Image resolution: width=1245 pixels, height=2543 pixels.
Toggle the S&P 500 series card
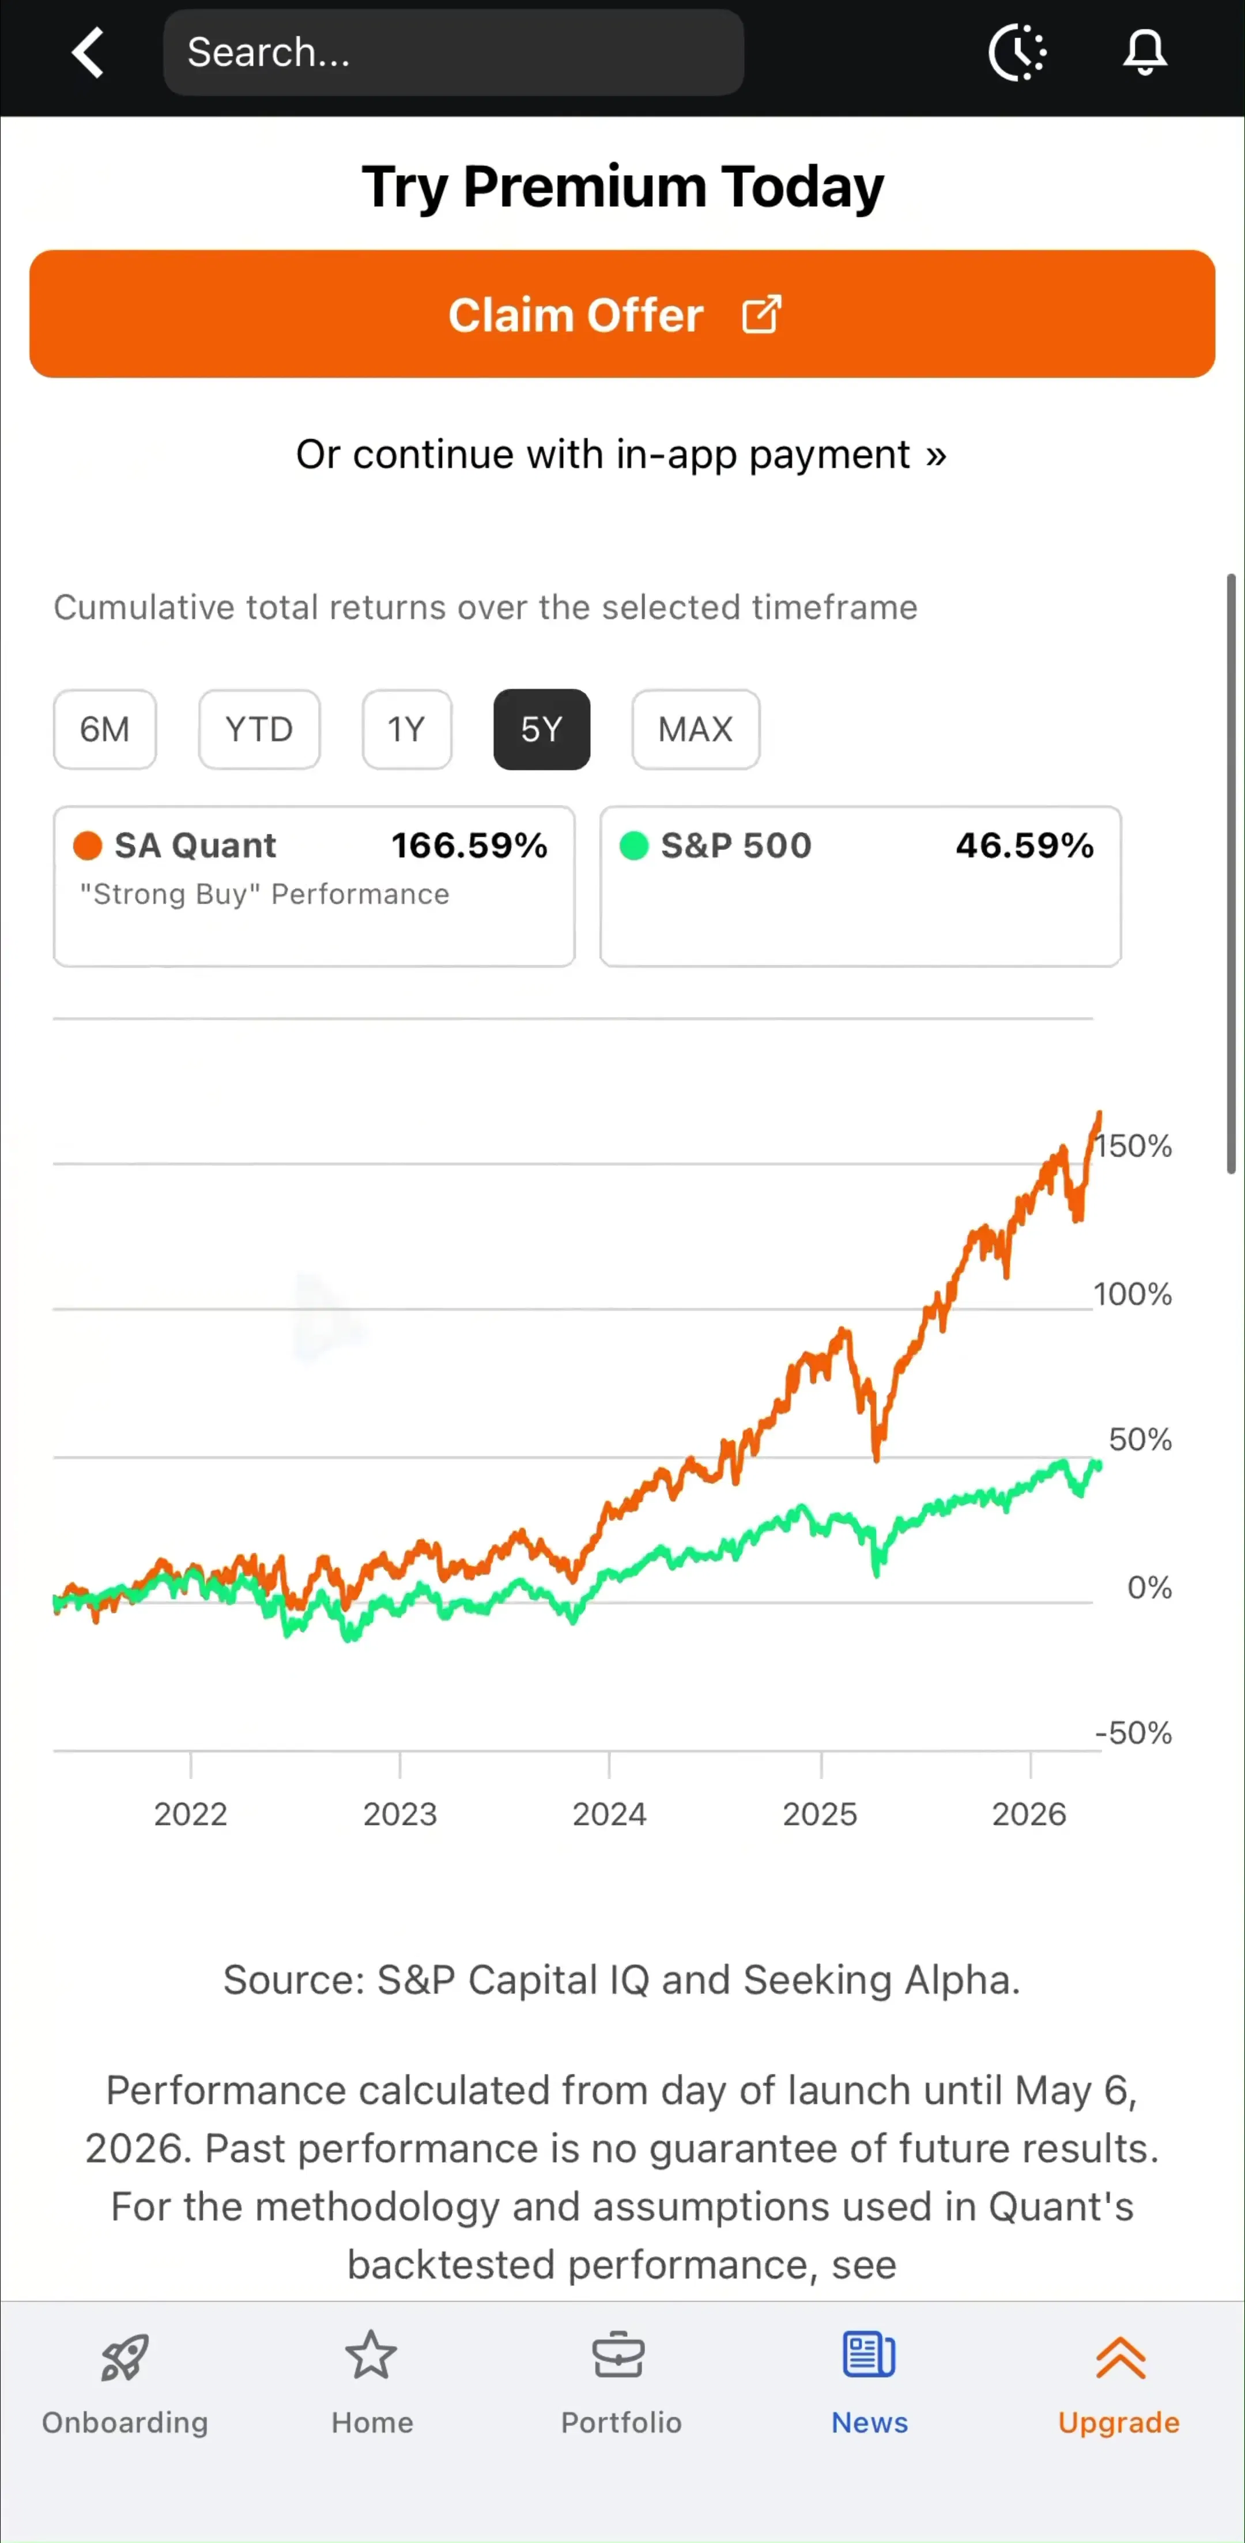(x=860, y=886)
